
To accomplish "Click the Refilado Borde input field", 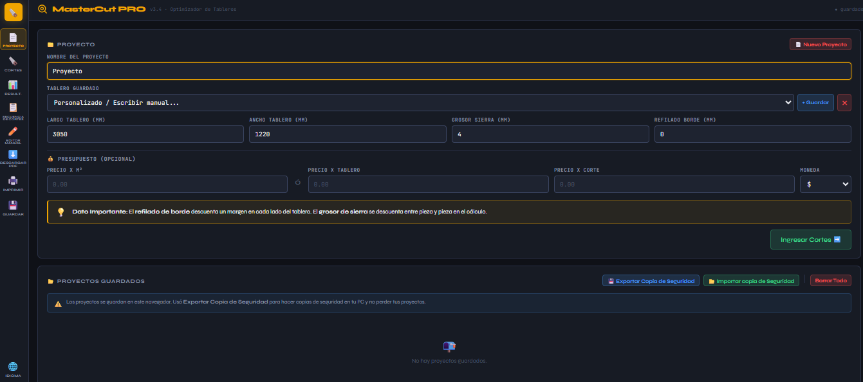I will pos(753,134).
